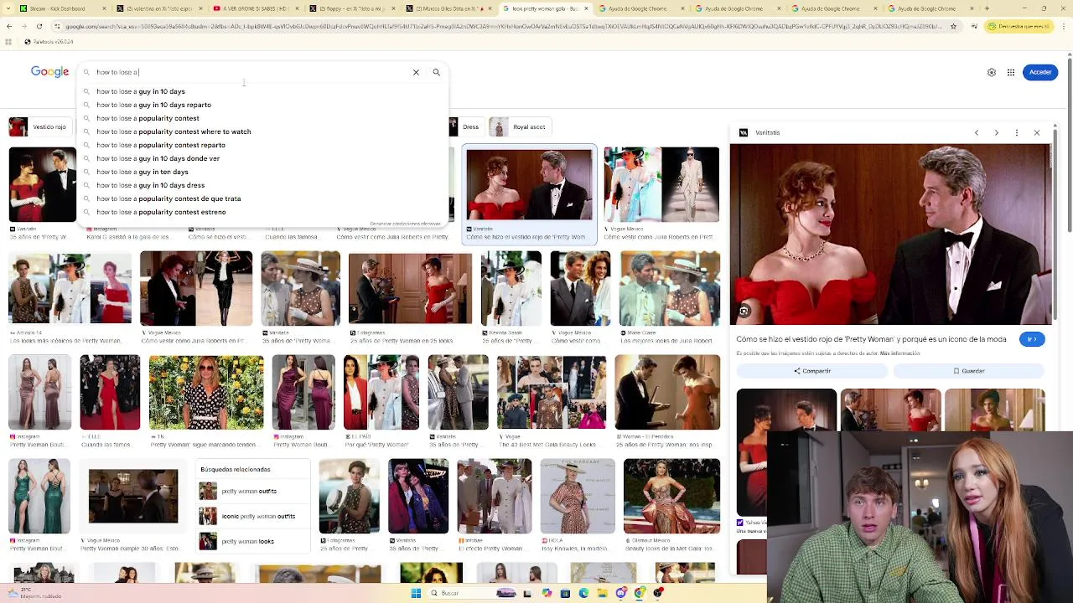Click the Vanitatis site icon in the preview header
Viewport: 1073px width, 603px height.
744,132
